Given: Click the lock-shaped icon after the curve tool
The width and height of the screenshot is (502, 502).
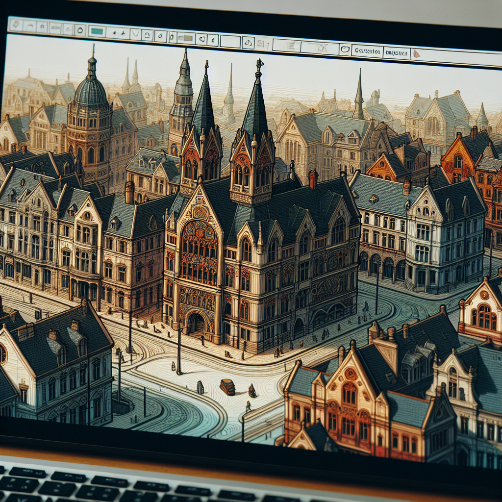Looking at the screenshot, I should click(x=148, y=35).
